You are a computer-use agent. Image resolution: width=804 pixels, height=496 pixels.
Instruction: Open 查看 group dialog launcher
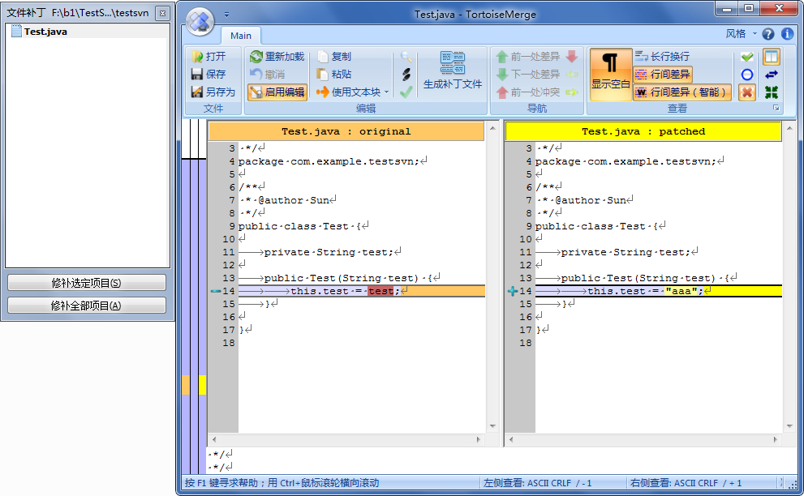click(x=776, y=108)
